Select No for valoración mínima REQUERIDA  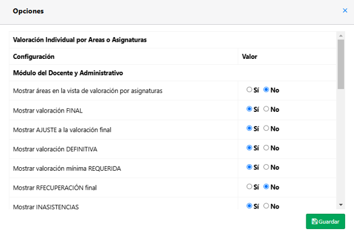(x=266, y=167)
